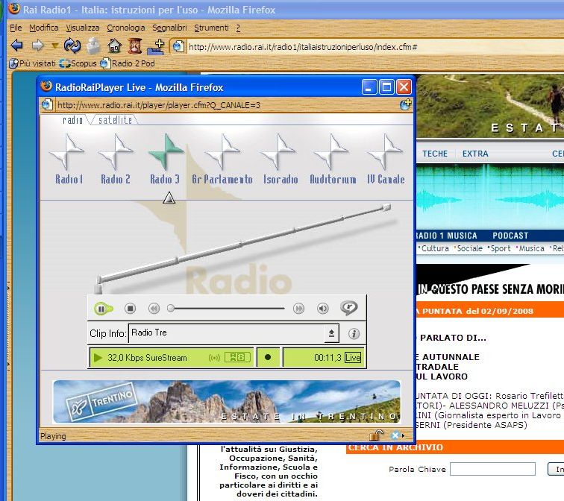Open the Sociale category link
Screen dimensions: 564x501
click(469, 248)
